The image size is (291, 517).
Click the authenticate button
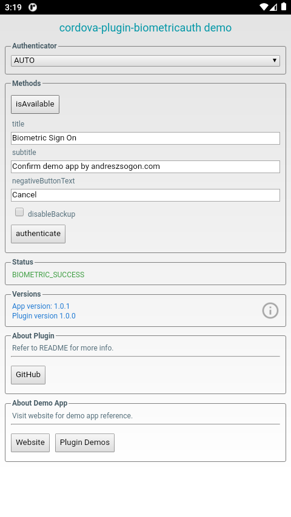38,234
